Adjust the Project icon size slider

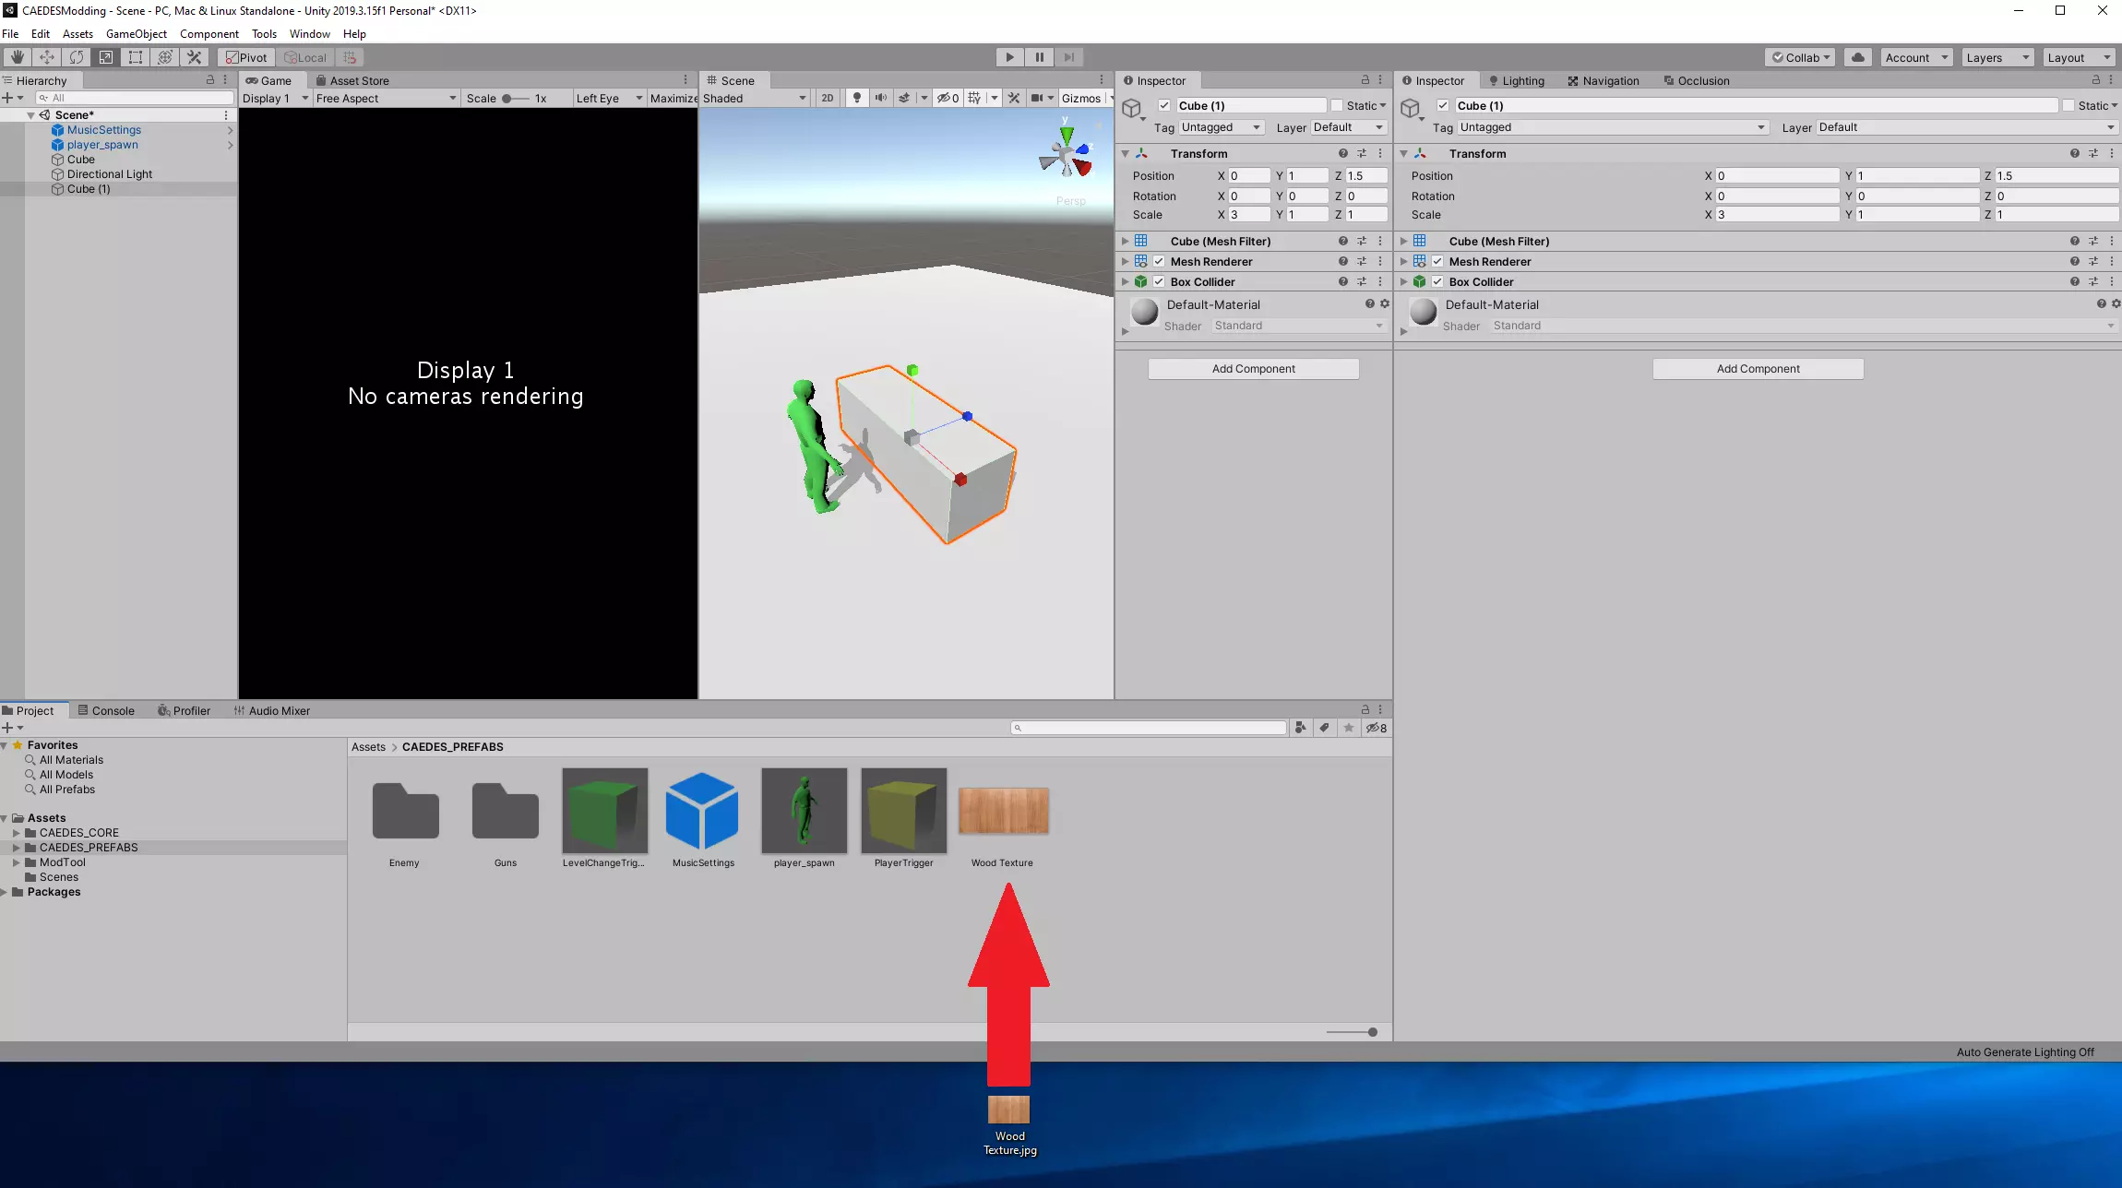1372,1032
